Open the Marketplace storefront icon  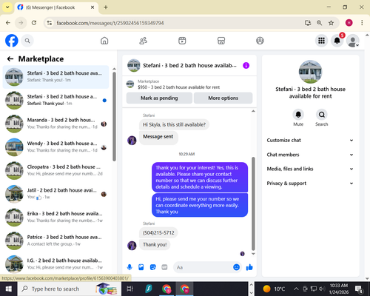coord(221,41)
